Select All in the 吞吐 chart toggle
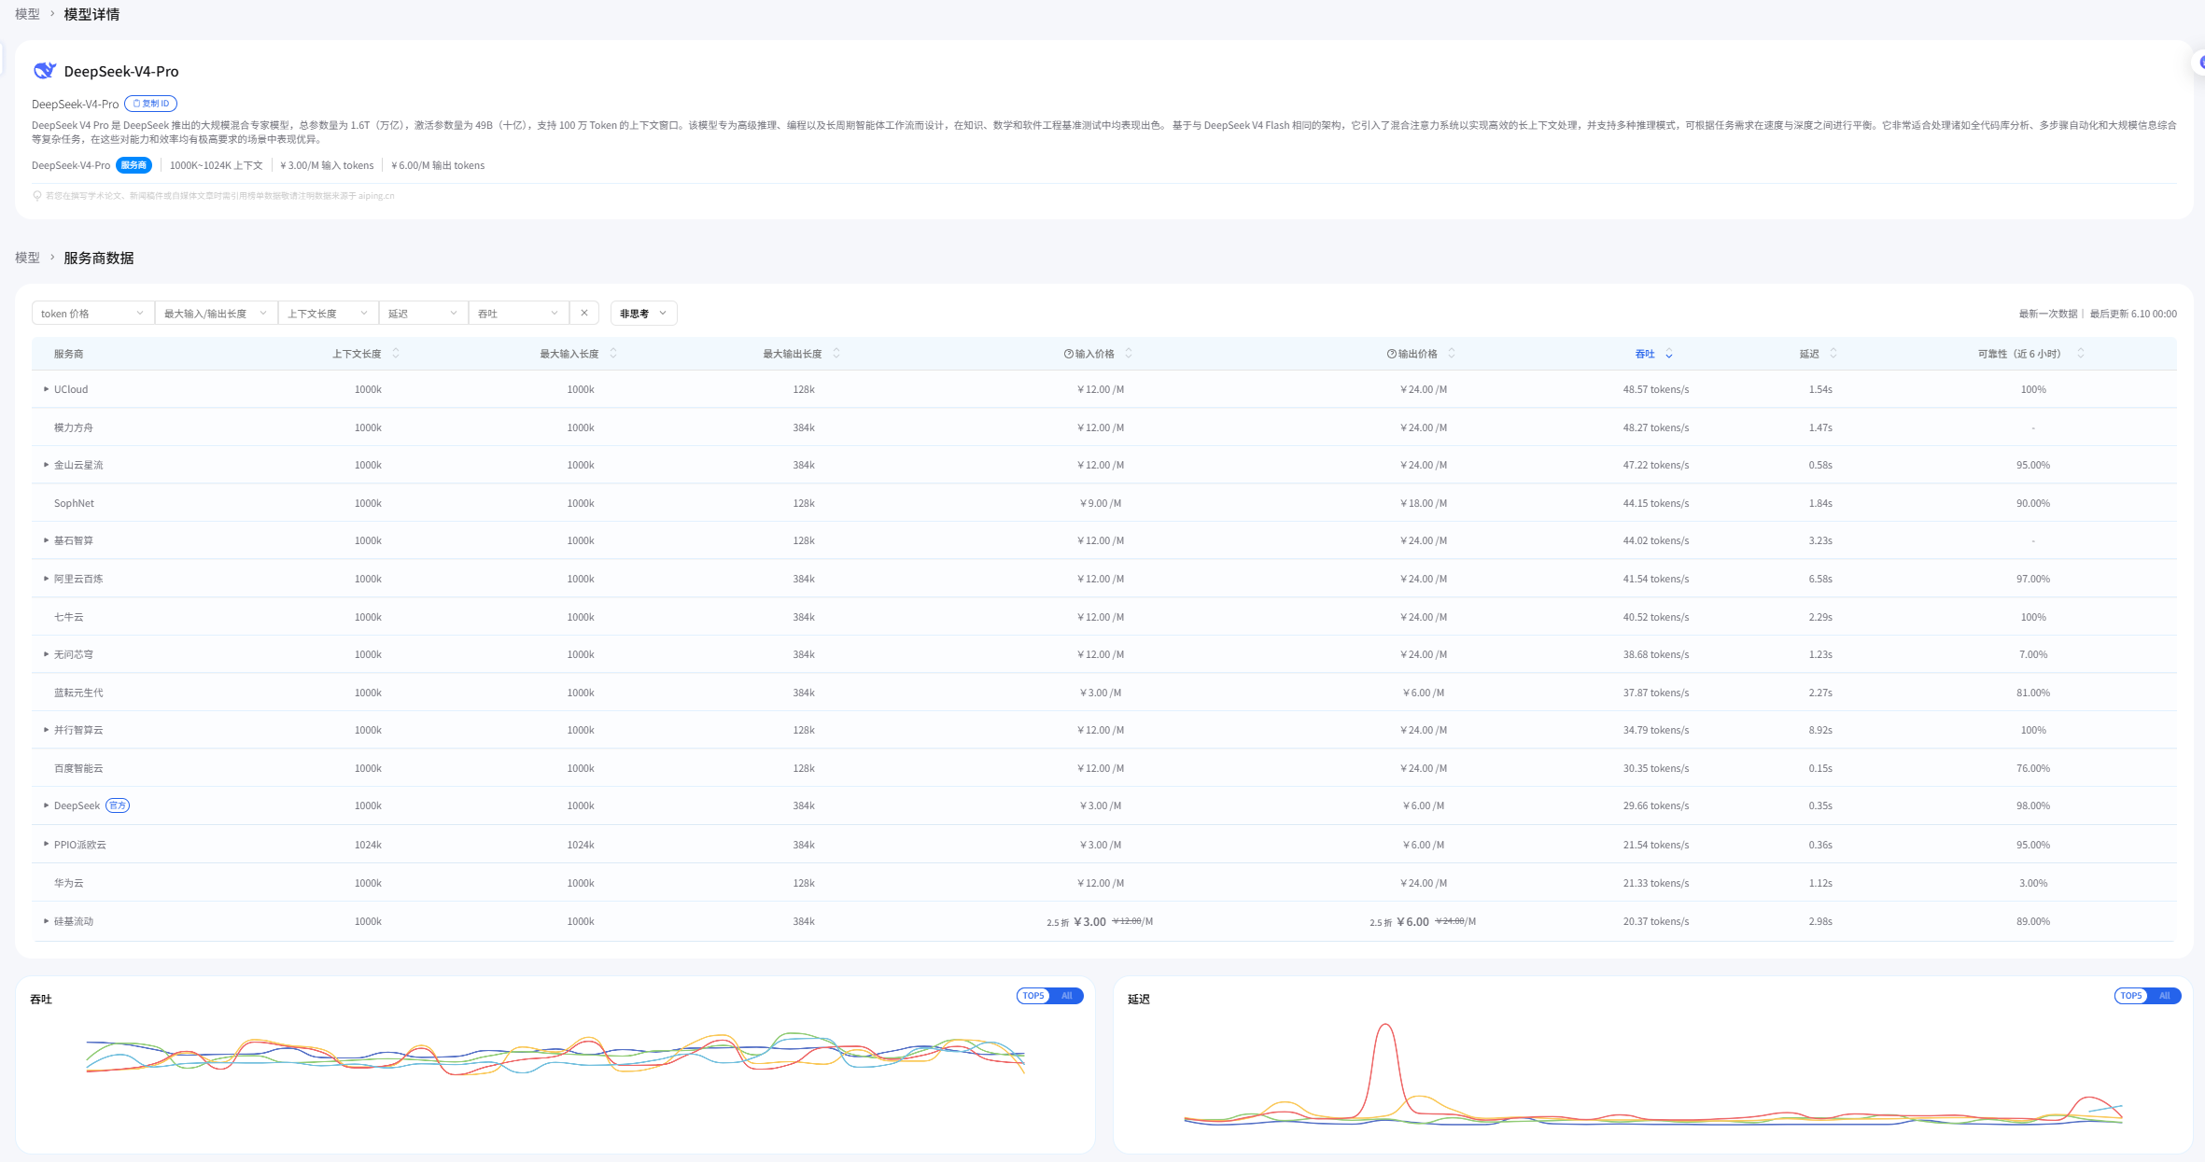 (1067, 996)
